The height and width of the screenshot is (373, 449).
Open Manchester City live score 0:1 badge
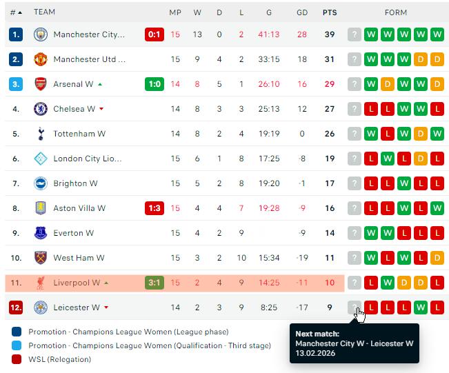click(154, 34)
